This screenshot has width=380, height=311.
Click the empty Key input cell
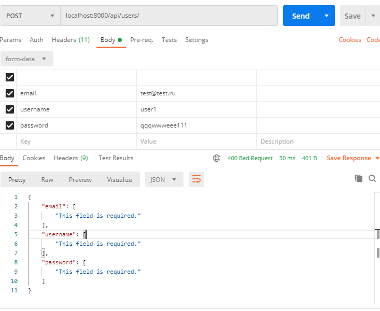(x=76, y=142)
